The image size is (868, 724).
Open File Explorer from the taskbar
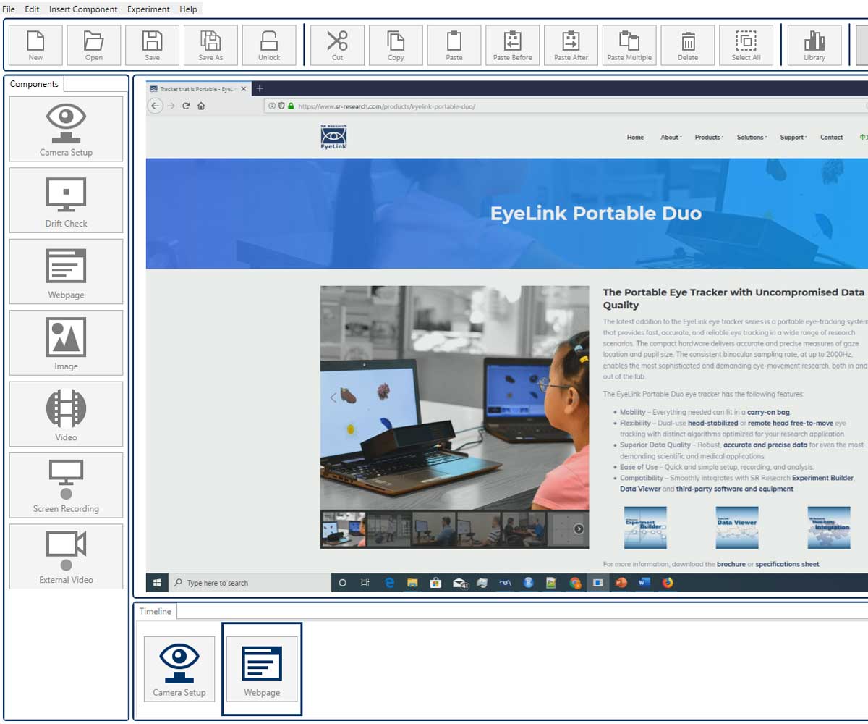tap(412, 582)
